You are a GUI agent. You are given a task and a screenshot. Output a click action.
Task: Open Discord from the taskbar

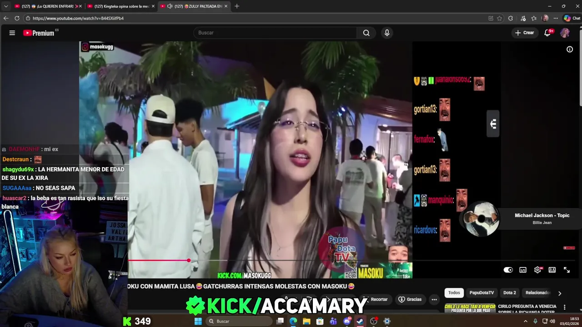click(347, 321)
